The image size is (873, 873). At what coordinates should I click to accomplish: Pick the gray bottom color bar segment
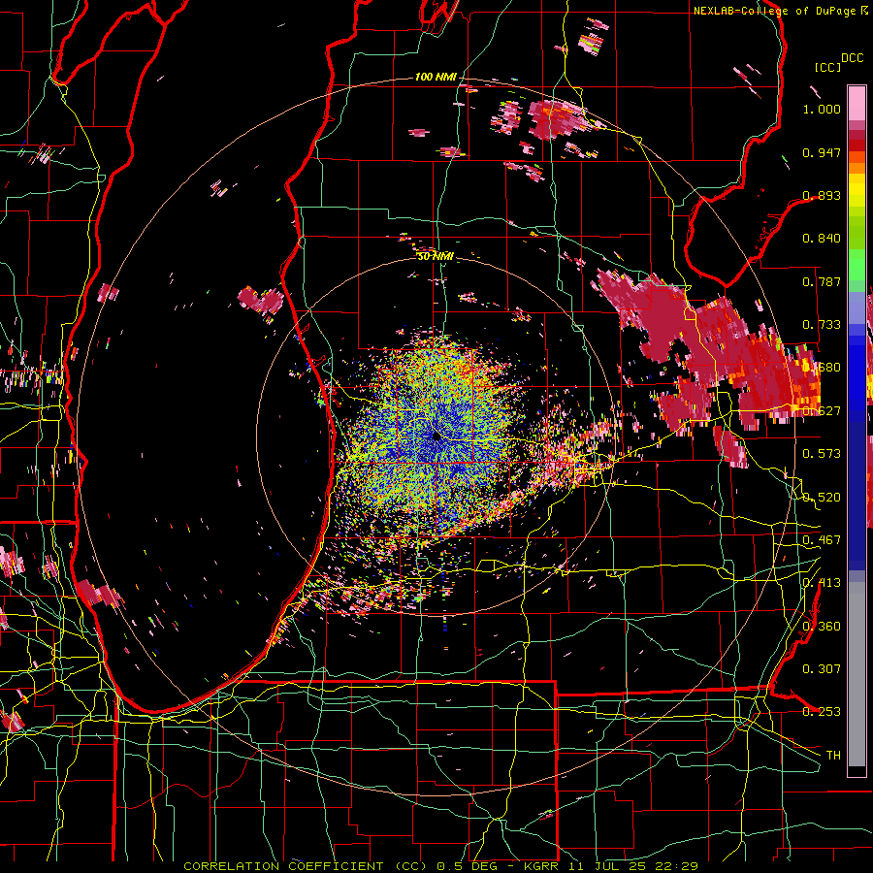pyautogui.click(x=857, y=674)
